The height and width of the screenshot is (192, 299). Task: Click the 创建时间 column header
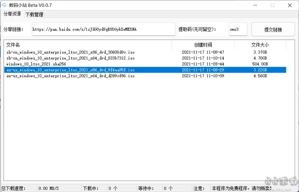[x=203, y=45]
